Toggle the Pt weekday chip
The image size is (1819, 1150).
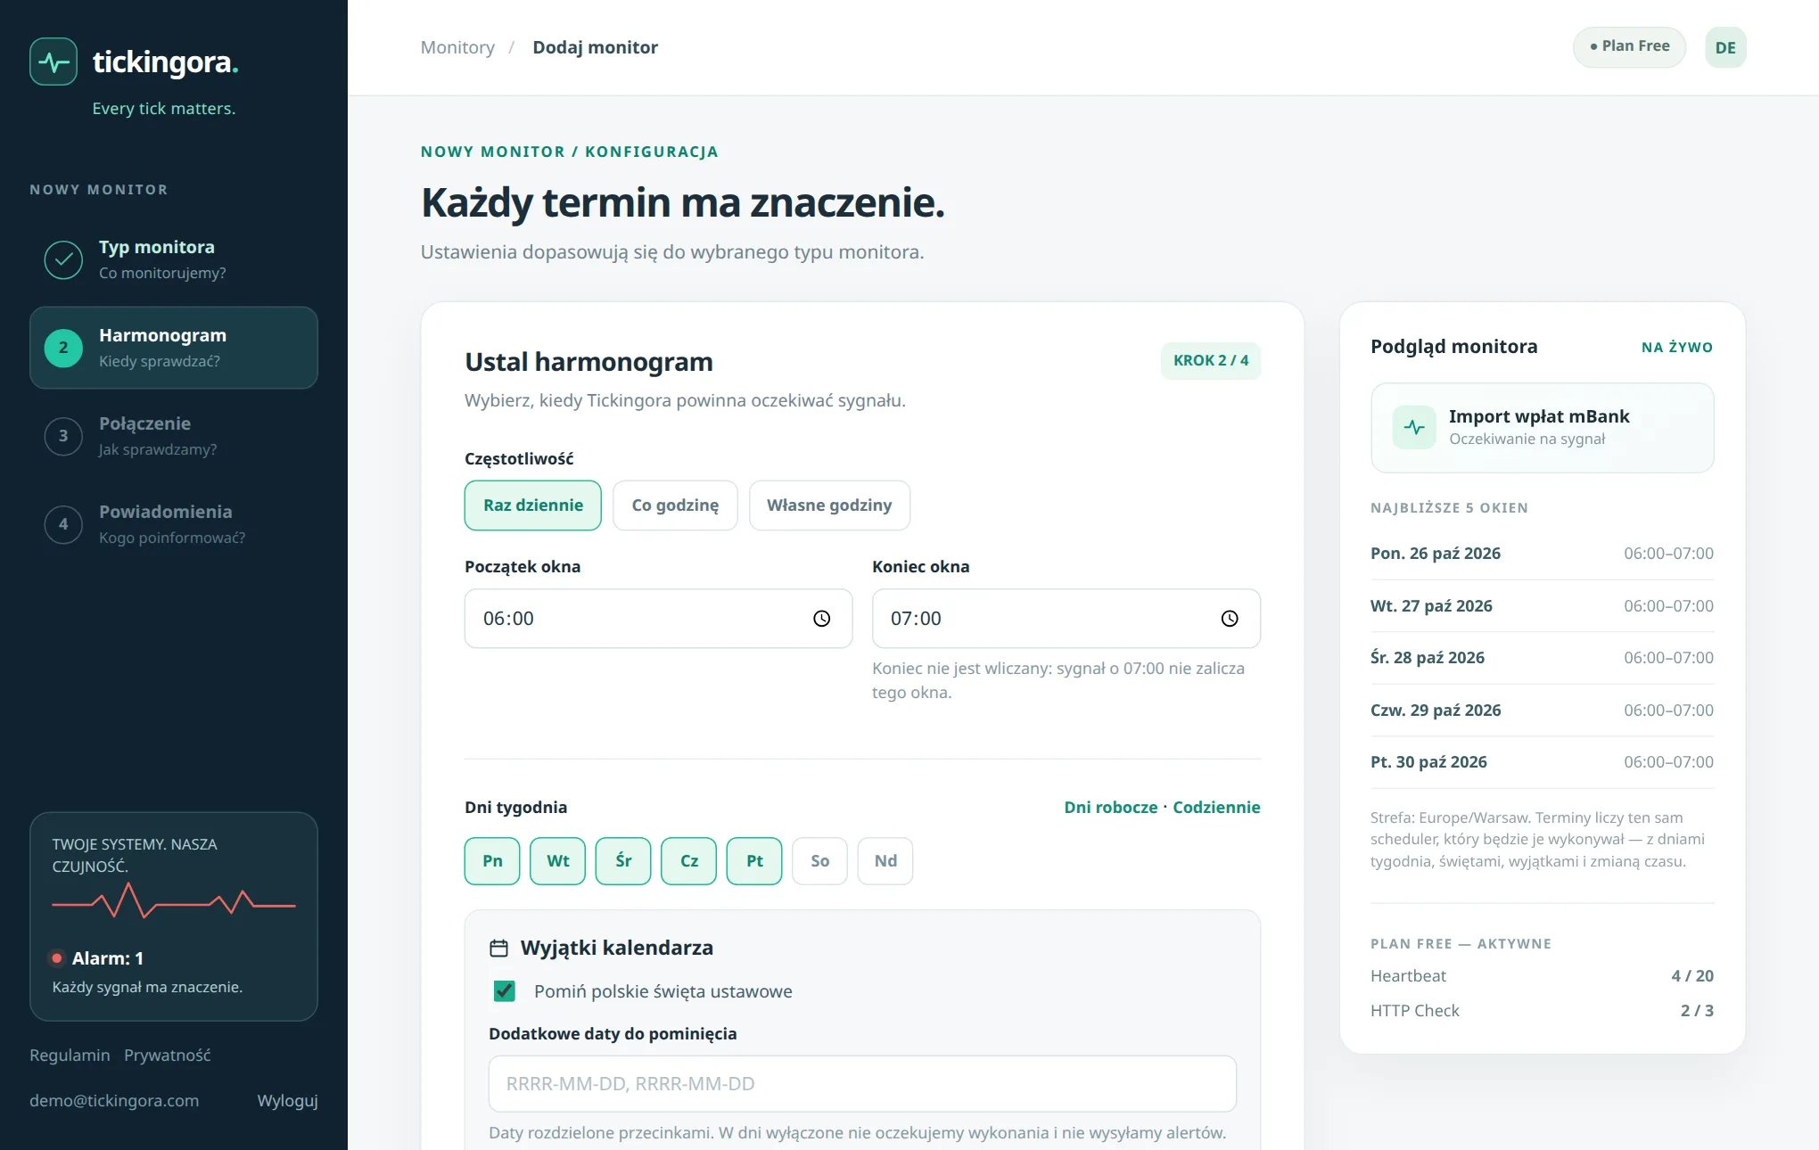pyautogui.click(x=754, y=861)
